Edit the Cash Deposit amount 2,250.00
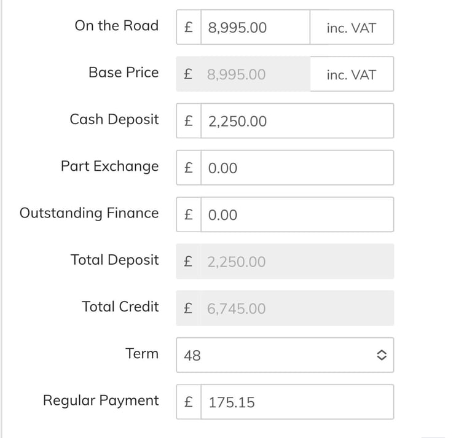The image size is (472, 438). tap(296, 122)
